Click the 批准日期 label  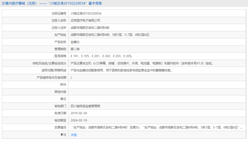60,113
